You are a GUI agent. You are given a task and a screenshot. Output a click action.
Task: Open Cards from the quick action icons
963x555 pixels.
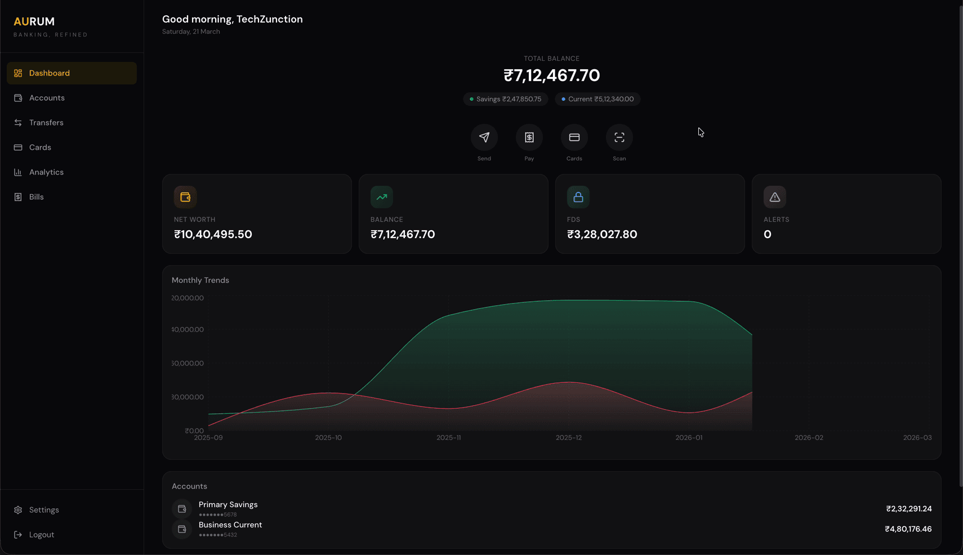pos(574,137)
